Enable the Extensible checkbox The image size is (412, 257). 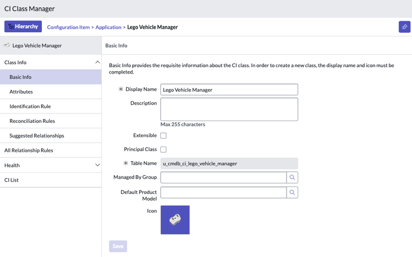(x=163, y=136)
